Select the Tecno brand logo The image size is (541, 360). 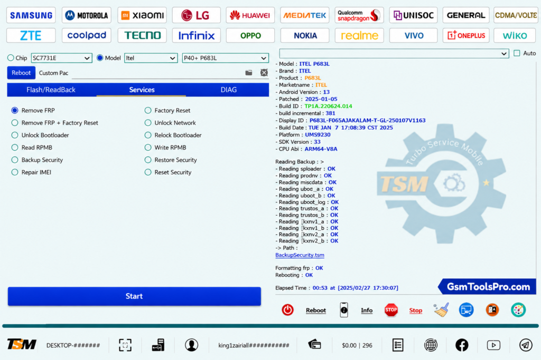click(x=142, y=35)
